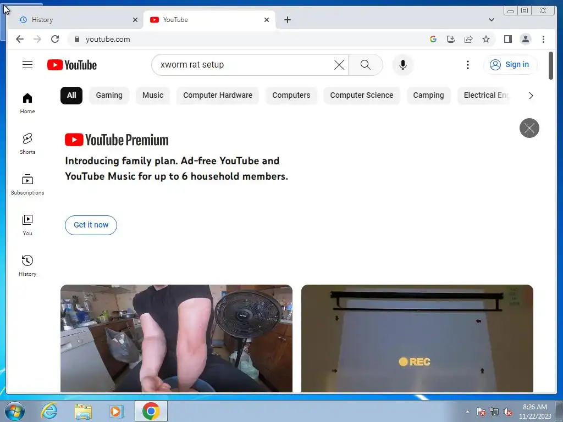Show hidden system tray icons
This screenshot has height=422, width=563.
click(x=467, y=412)
